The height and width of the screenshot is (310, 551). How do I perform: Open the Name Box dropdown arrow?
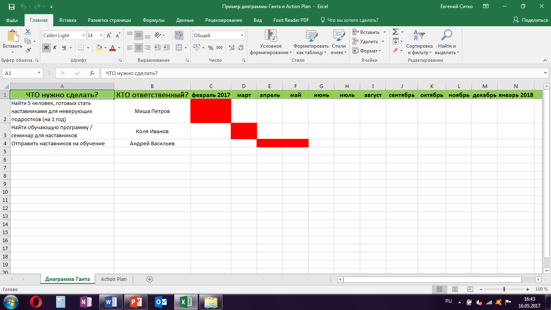pyautogui.click(x=39, y=73)
